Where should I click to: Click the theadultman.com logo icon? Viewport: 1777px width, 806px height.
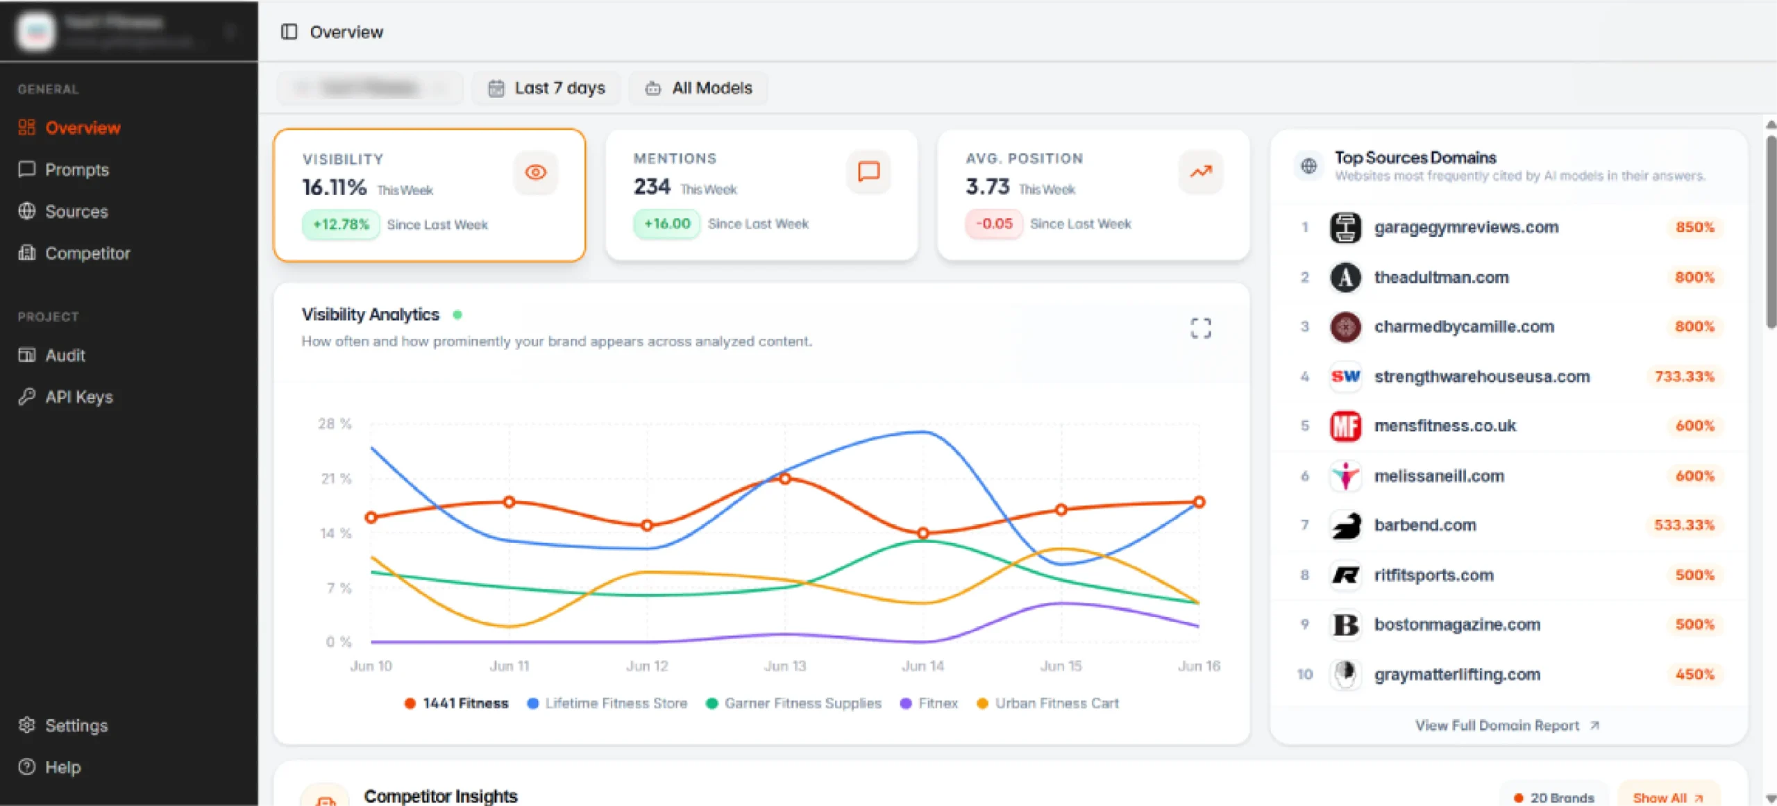pos(1345,278)
